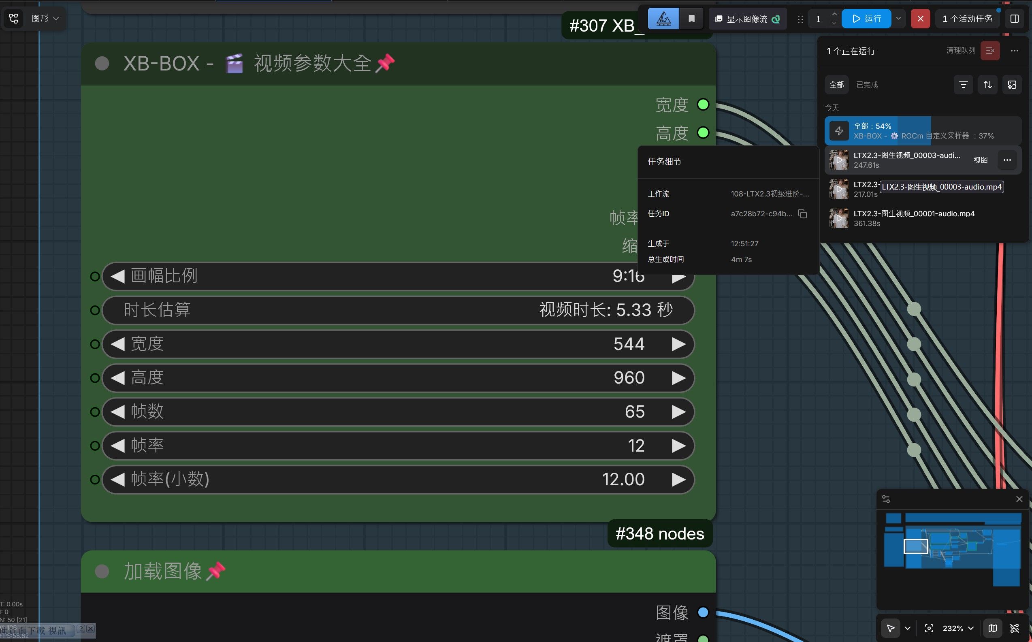
Task: Click the select mode cursor icon
Action: (891, 628)
